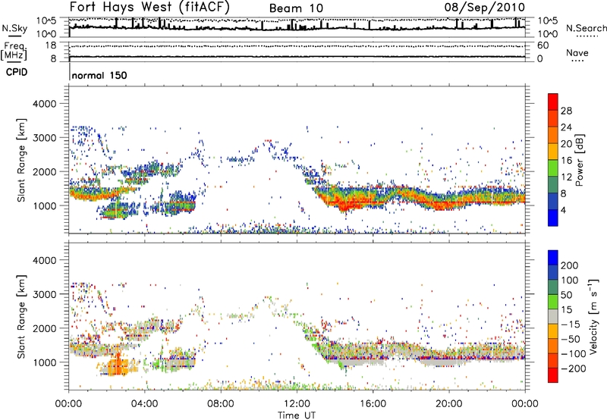Pick the gray segment of velocity colorbar
This screenshot has height=420, width=607.
pos(553,316)
